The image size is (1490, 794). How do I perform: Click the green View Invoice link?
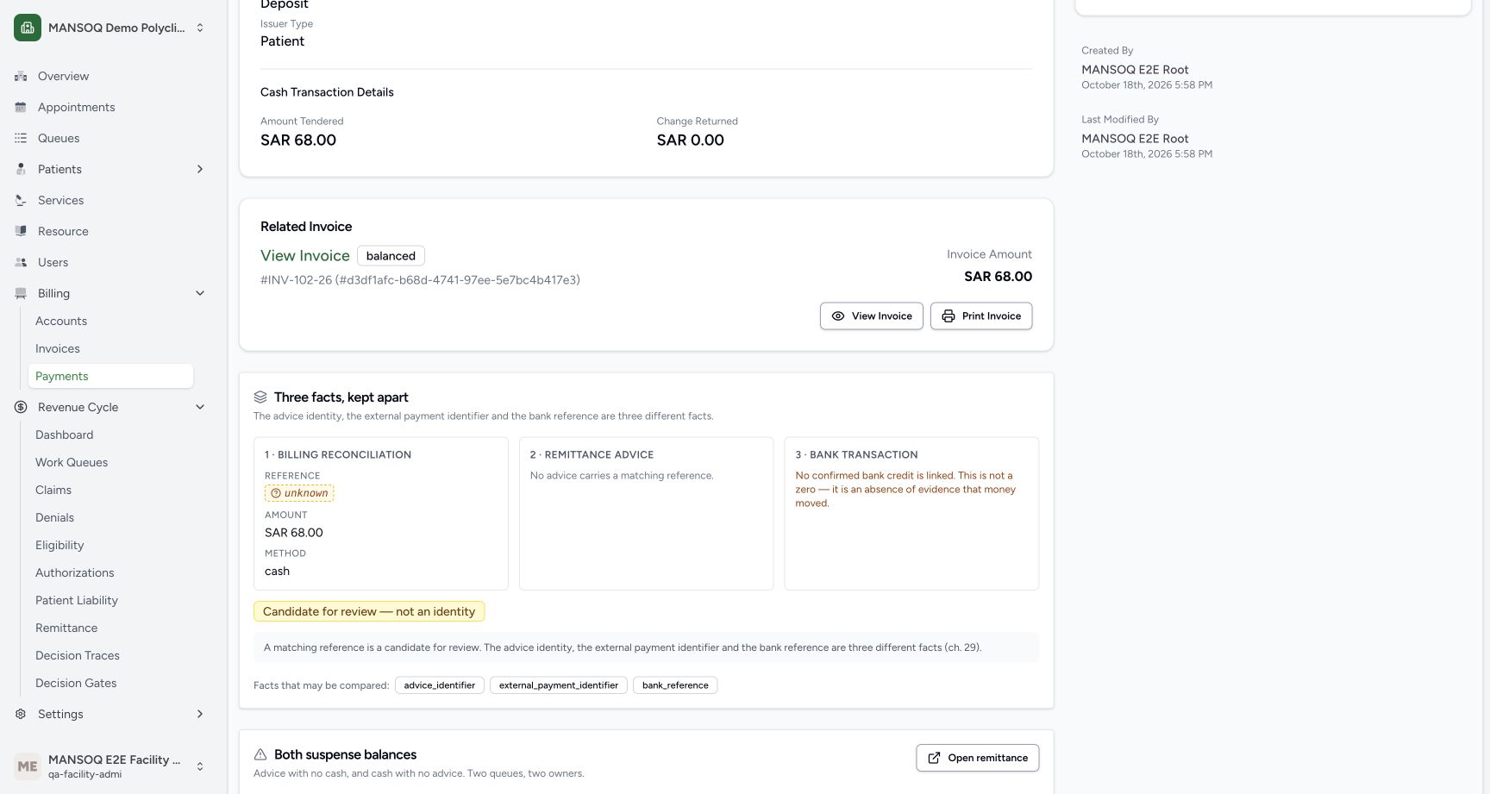click(x=305, y=255)
